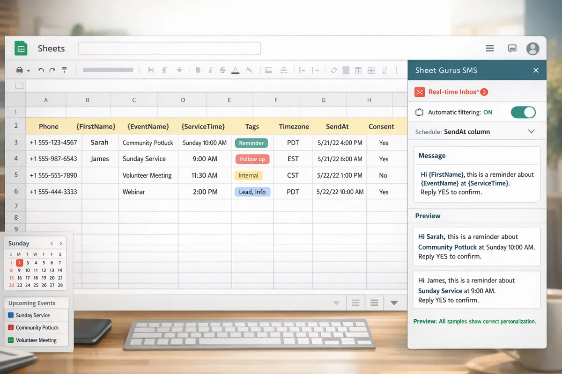Screen dimensions: 562x374
Task: Click the Sheets logo icon
Action: [21, 48]
